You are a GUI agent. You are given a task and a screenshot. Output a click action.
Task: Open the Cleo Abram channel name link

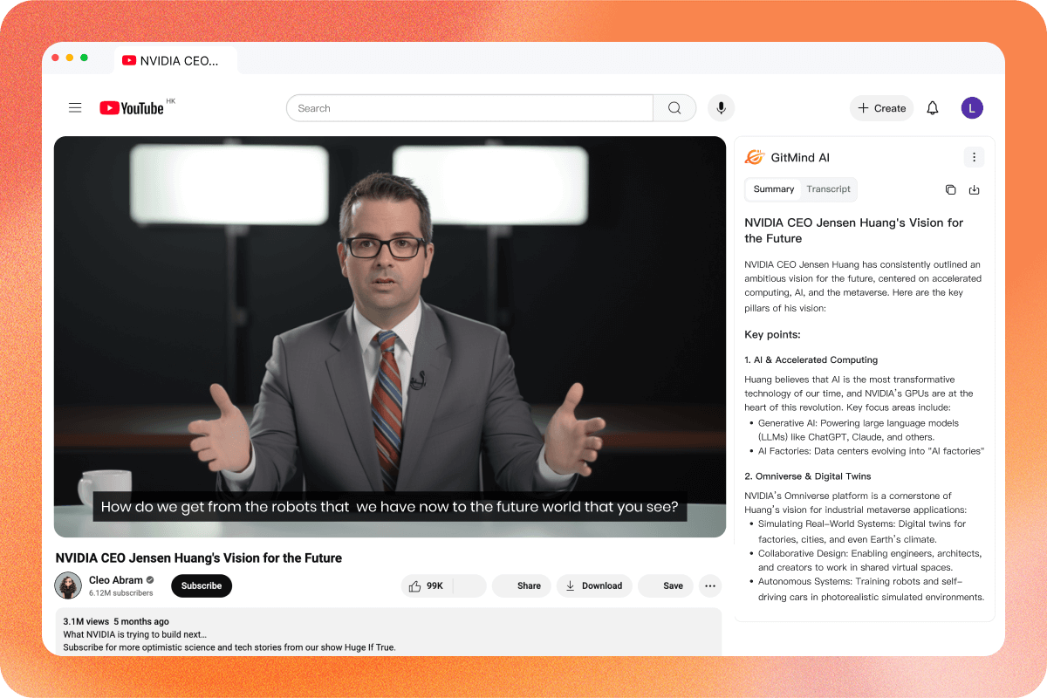[x=115, y=580]
